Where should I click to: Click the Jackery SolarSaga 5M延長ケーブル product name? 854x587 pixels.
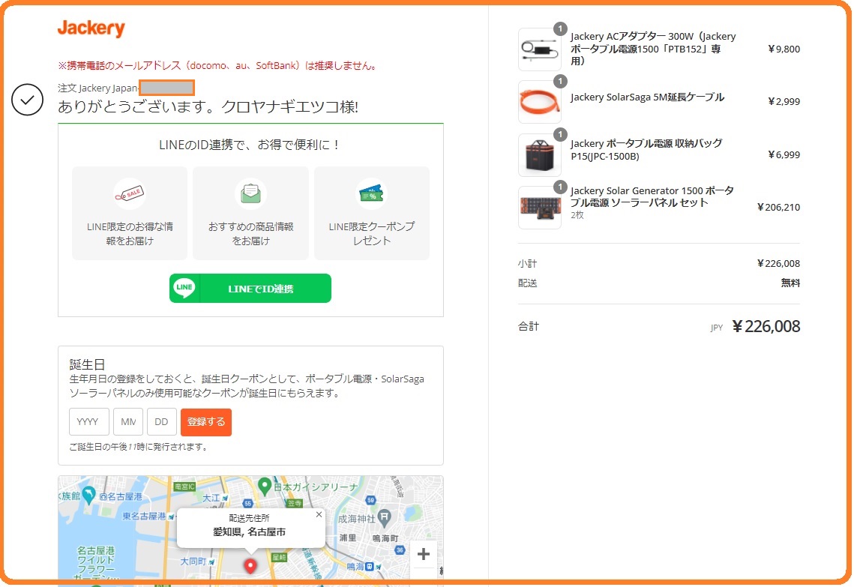[647, 97]
